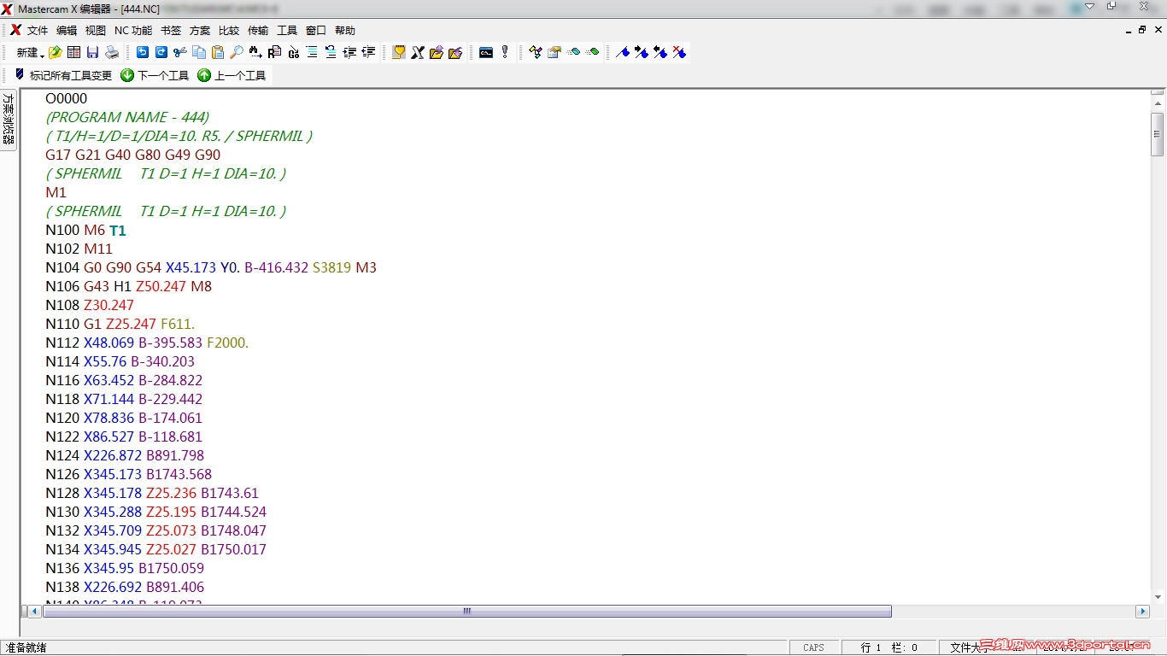
Task: Redo with the blue right-arrow icon
Action: click(x=161, y=52)
